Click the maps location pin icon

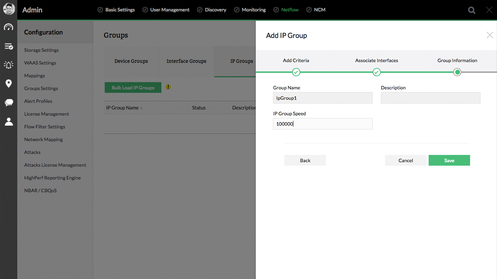click(9, 84)
